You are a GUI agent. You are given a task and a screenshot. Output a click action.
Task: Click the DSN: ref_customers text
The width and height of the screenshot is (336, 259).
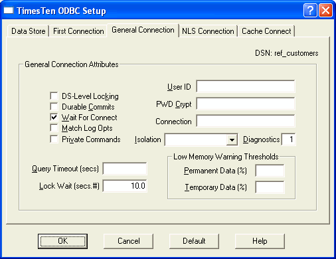click(x=287, y=53)
